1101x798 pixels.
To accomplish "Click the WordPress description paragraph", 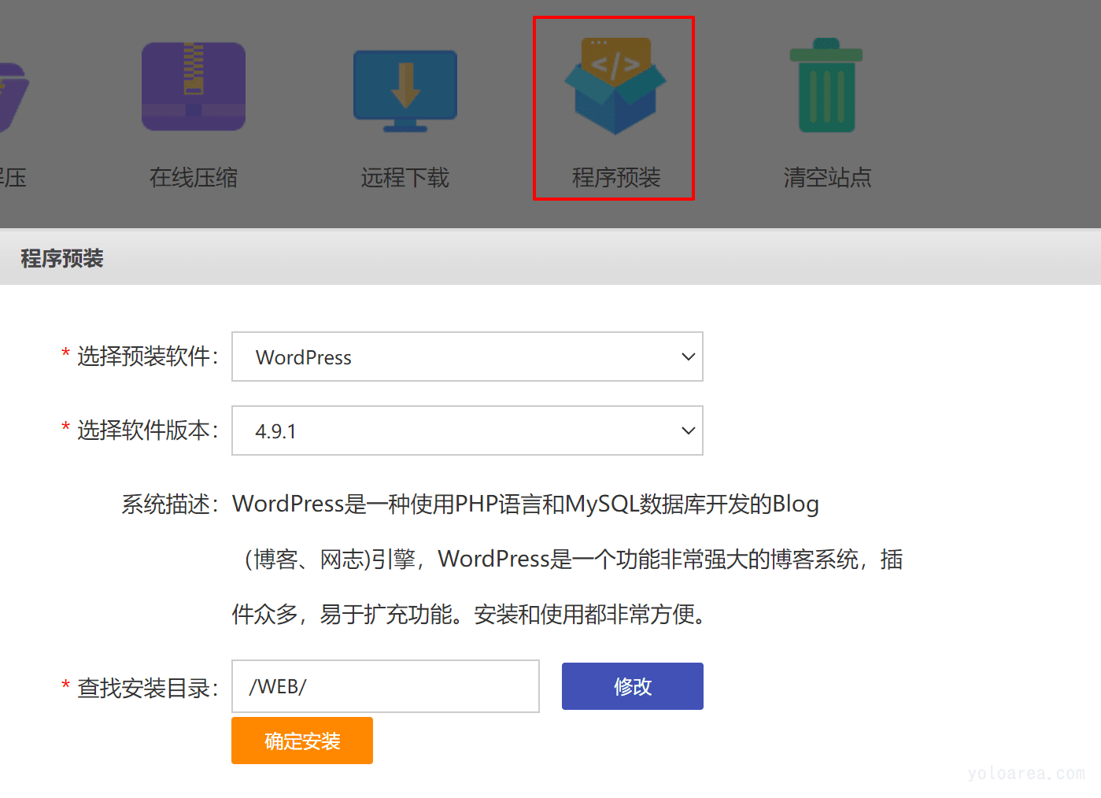I will (x=567, y=559).
